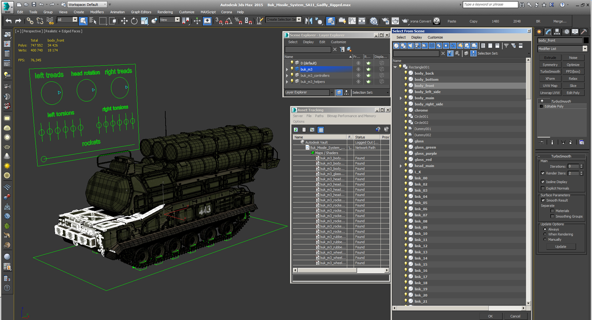Expand the body_main tree node
This screenshot has width=592, height=320.
tap(401, 98)
